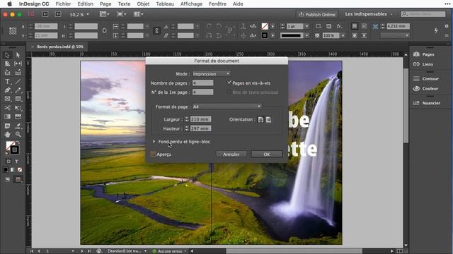Open the Apple menu

point(9,4)
